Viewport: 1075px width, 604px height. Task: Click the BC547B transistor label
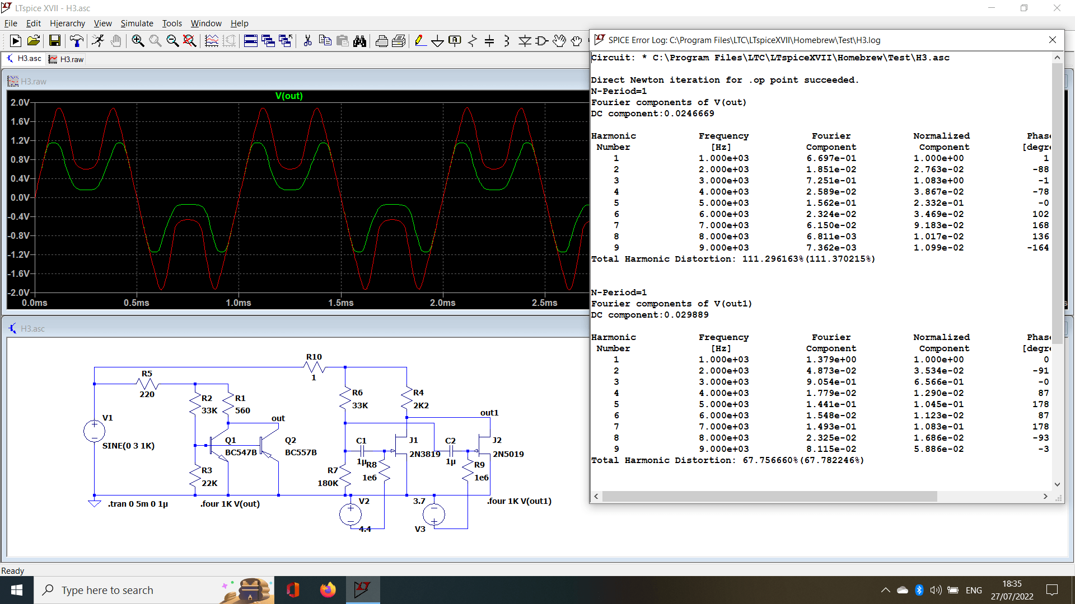(241, 452)
